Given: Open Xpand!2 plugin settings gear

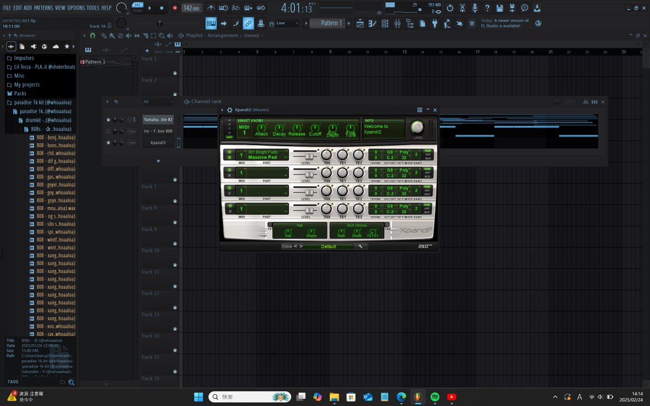Looking at the screenshot, I should pyautogui.click(x=230, y=110).
